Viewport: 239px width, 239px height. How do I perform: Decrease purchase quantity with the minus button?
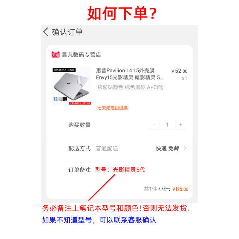click(x=154, y=125)
